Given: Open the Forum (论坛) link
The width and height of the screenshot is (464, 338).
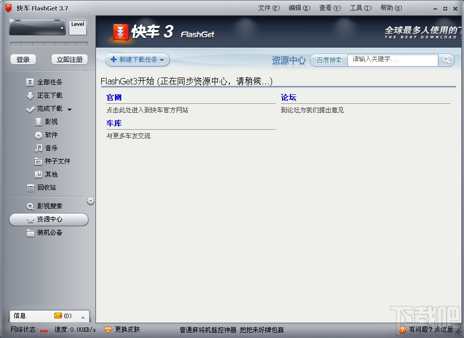Looking at the screenshot, I should [288, 98].
